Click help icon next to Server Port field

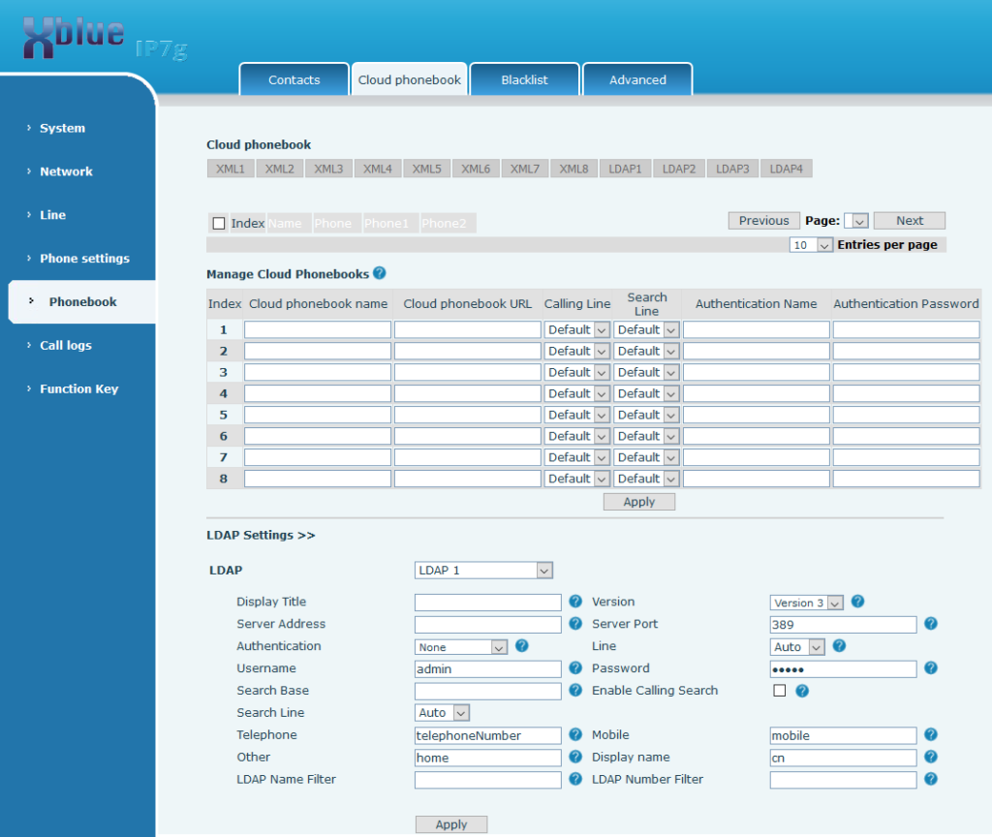[931, 624]
